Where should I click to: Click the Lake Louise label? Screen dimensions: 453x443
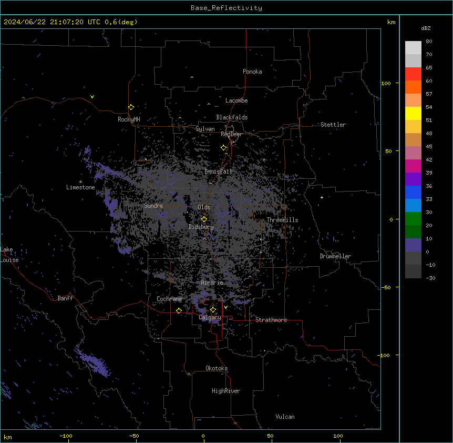[x=8, y=255]
